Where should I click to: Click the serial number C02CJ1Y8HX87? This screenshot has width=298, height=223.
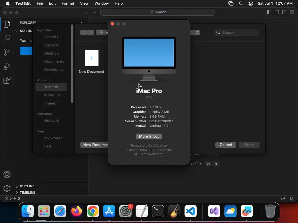click(x=161, y=121)
